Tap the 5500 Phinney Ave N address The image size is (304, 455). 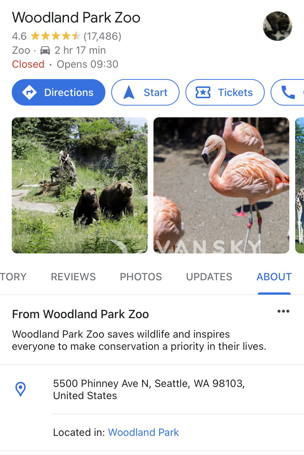click(x=149, y=390)
